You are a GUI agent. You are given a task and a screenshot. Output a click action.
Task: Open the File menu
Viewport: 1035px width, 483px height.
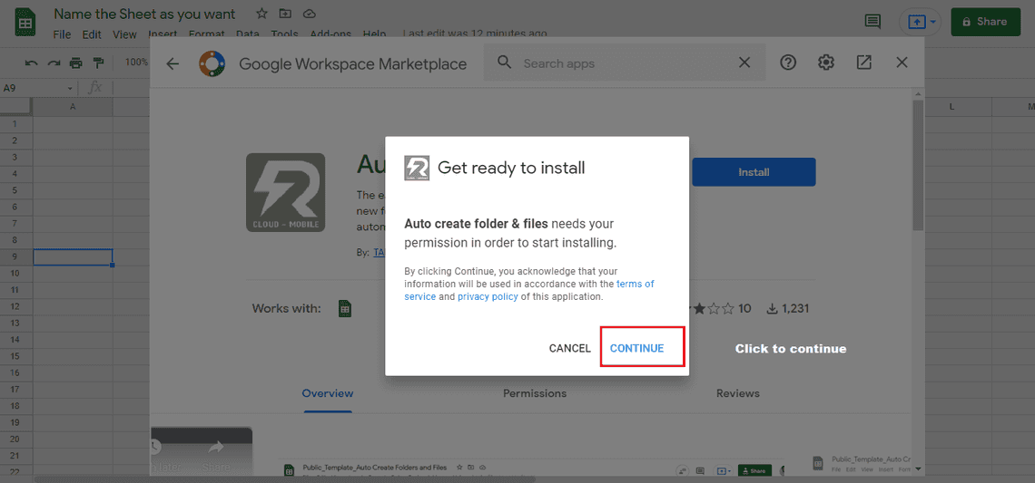62,34
